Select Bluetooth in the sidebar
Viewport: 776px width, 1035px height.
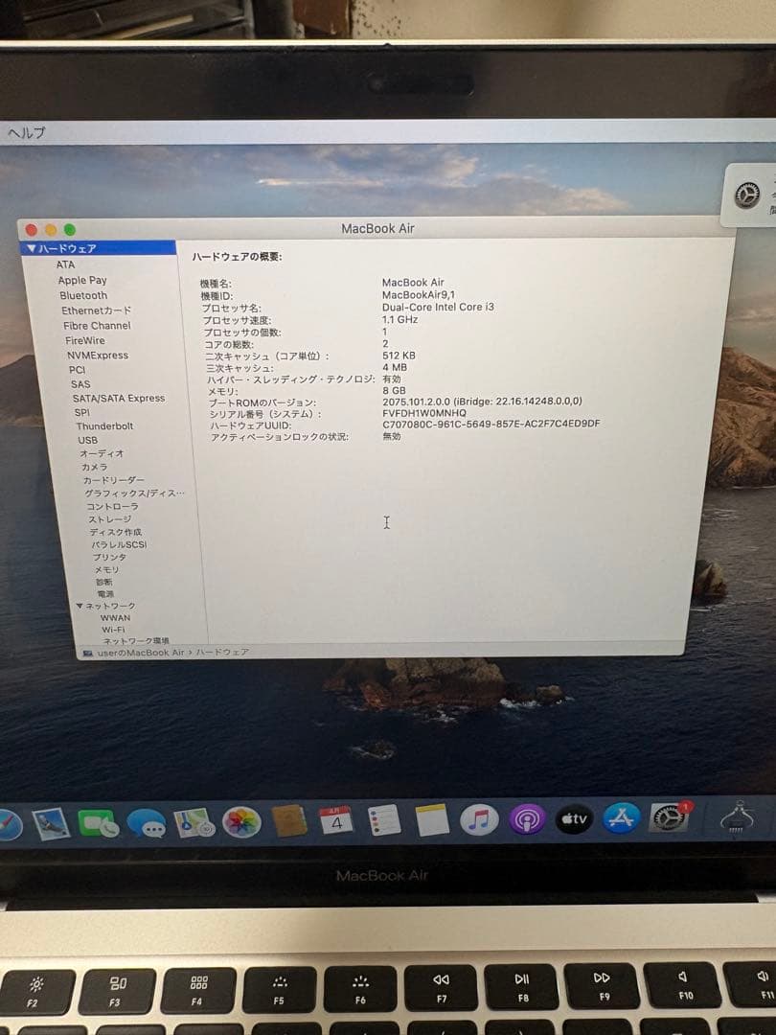tap(83, 295)
